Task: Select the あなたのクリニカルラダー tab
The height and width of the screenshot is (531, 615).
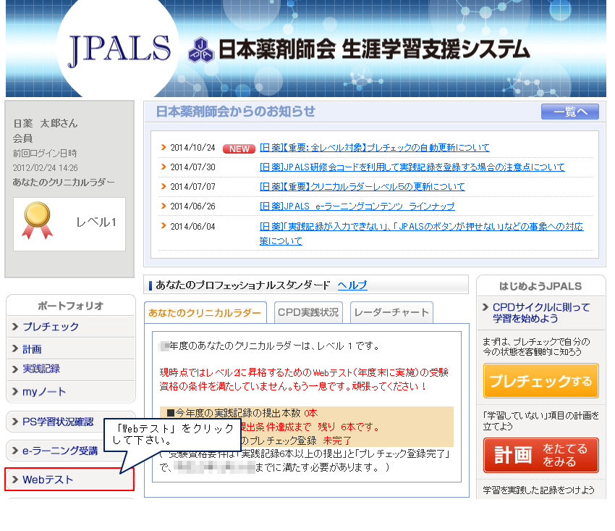Action: (205, 313)
